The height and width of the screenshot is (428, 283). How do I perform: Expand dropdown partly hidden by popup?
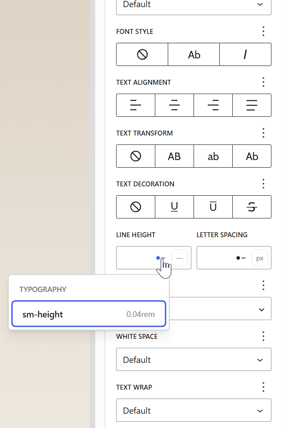[220, 309]
